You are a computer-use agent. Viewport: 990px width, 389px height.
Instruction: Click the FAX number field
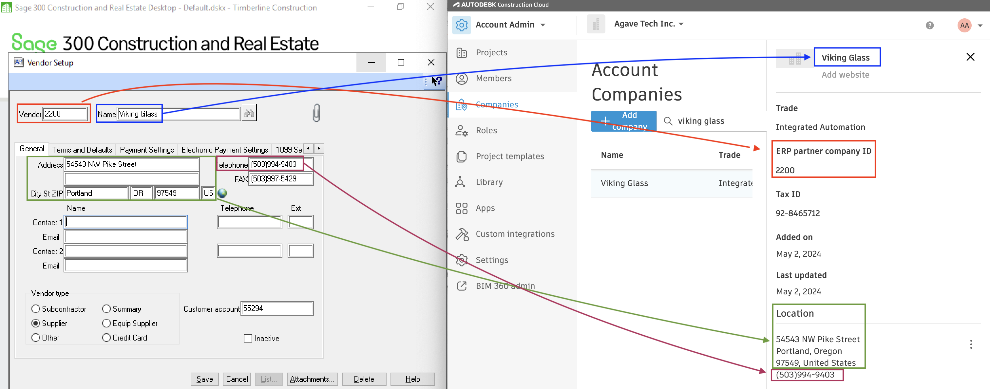281,179
